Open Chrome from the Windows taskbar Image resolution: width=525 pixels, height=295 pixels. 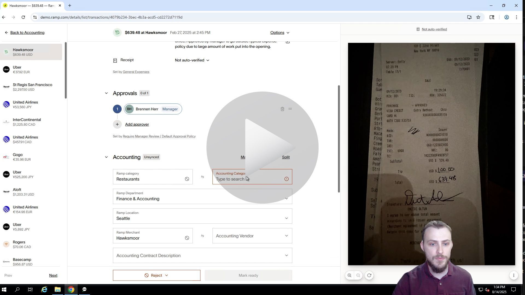click(x=71, y=290)
